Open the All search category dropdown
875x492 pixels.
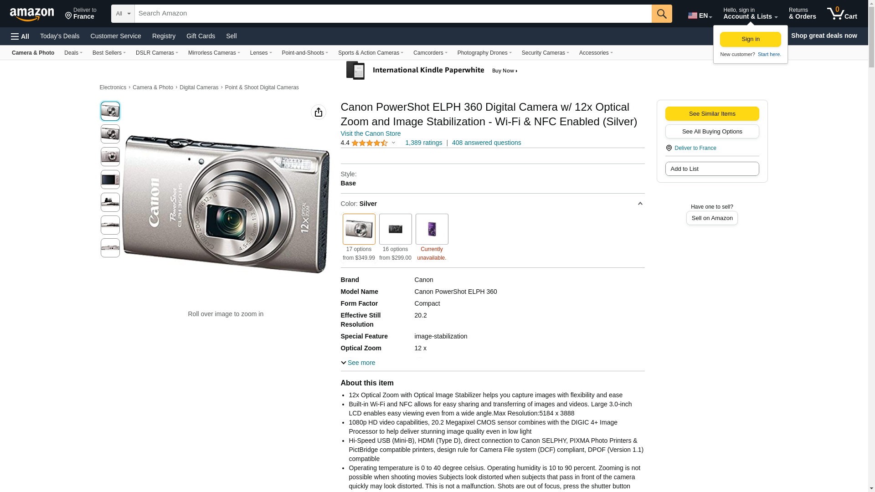(x=123, y=14)
